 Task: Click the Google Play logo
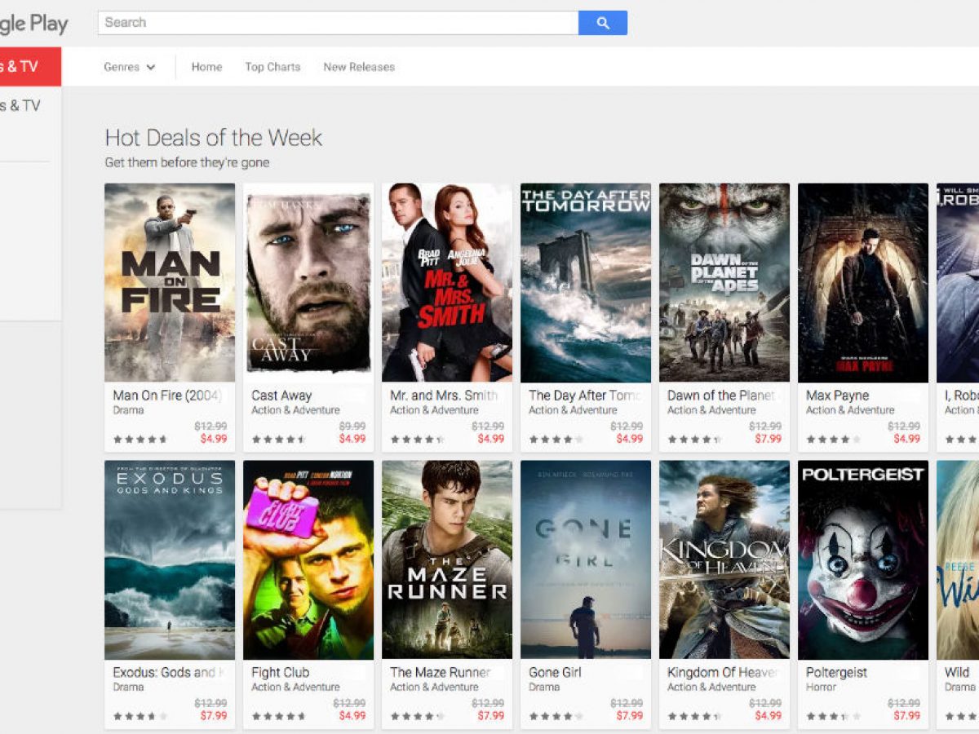tap(33, 24)
